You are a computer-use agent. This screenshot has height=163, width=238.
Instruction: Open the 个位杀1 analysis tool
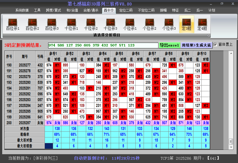tap(130, 23)
